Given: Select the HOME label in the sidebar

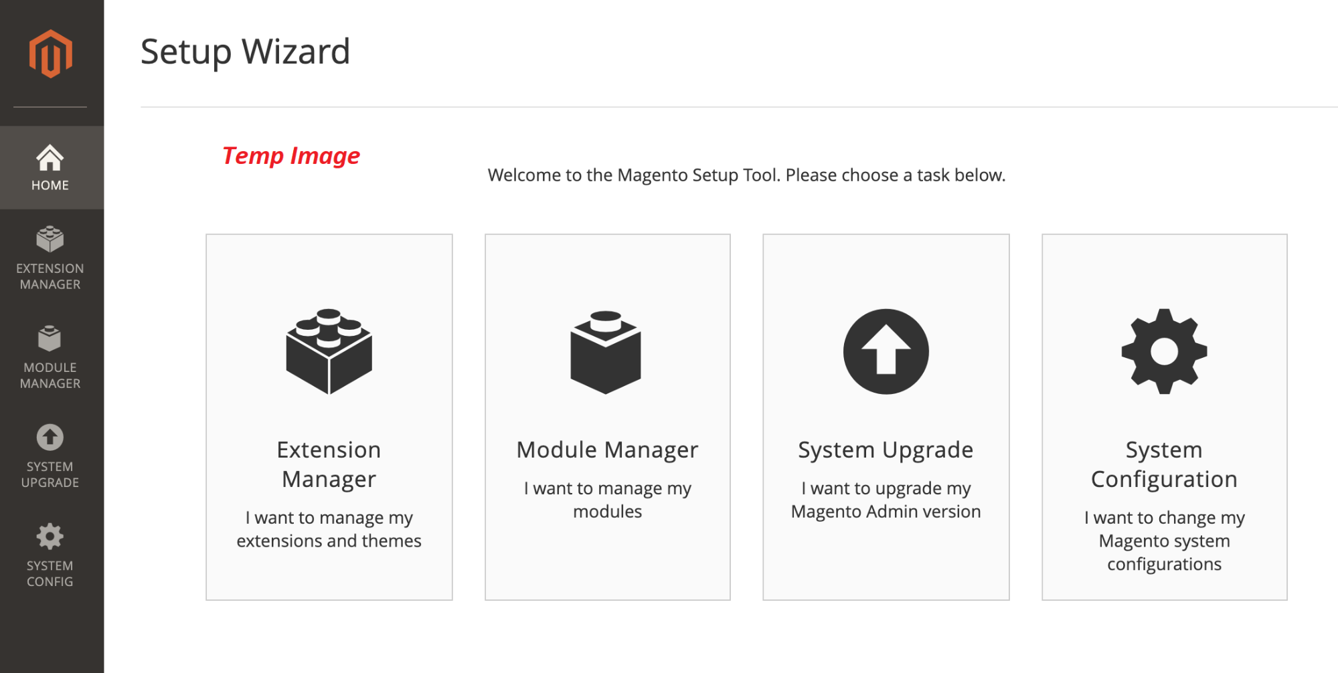Looking at the screenshot, I should point(50,185).
